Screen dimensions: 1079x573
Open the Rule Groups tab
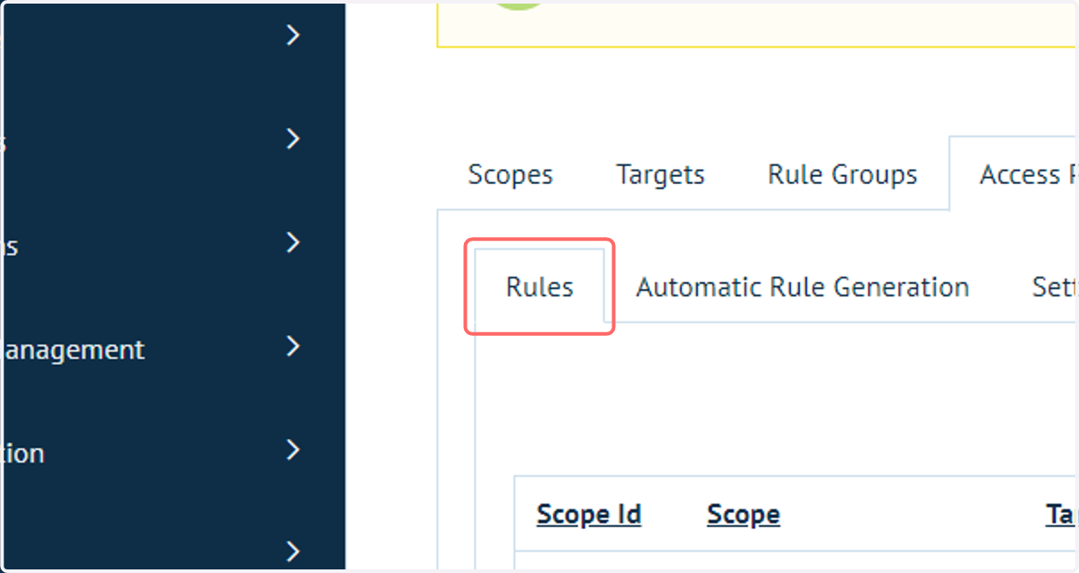point(843,174)
